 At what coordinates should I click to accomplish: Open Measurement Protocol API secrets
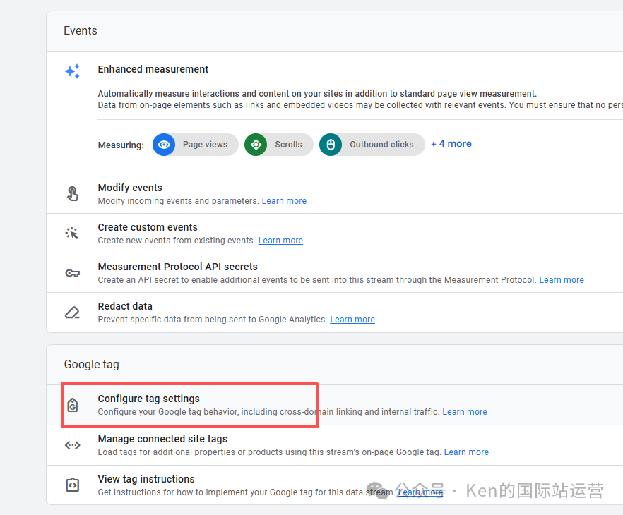point(335,273)
